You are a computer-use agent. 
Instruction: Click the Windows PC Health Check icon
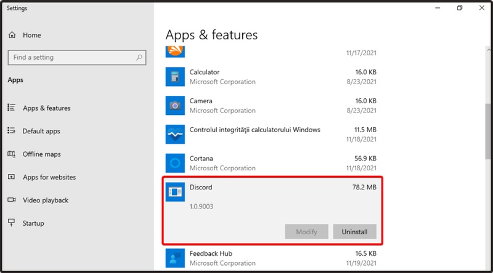pyautogui.click(x=175, y=134)
